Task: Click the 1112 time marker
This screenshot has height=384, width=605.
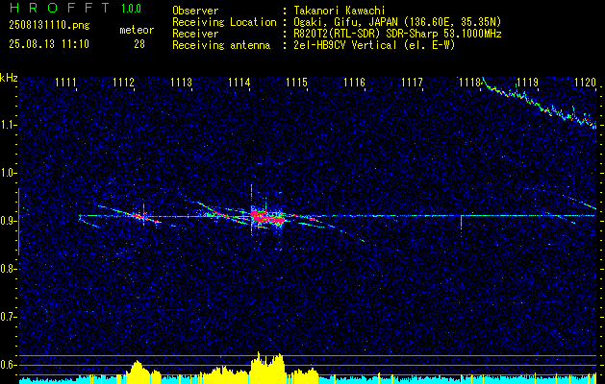Action: click(123, 82)
